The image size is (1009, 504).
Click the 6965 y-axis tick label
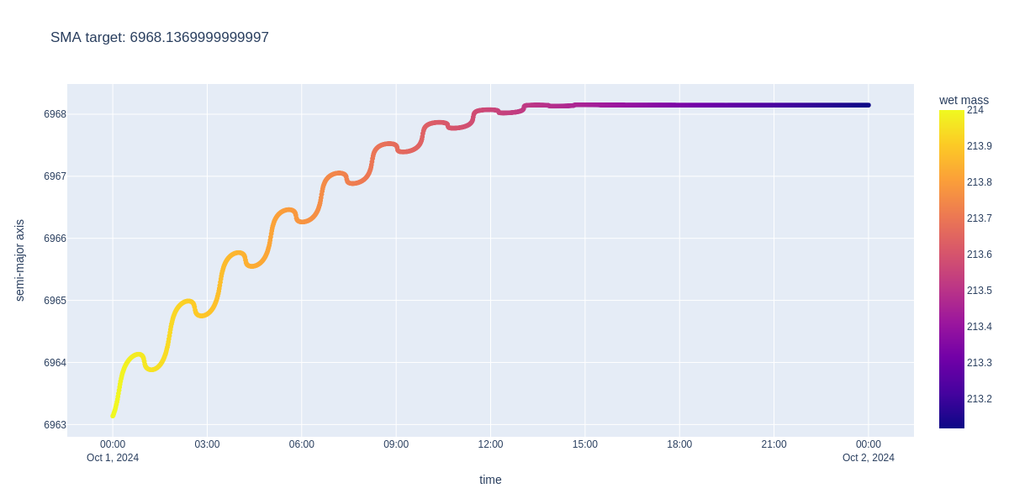click(x=55, y=301)
